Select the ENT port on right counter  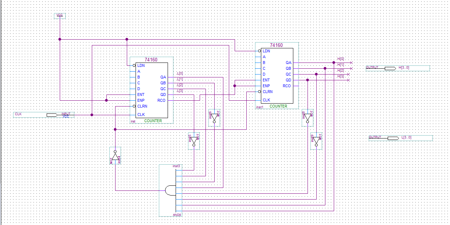(x=266, y=80)
